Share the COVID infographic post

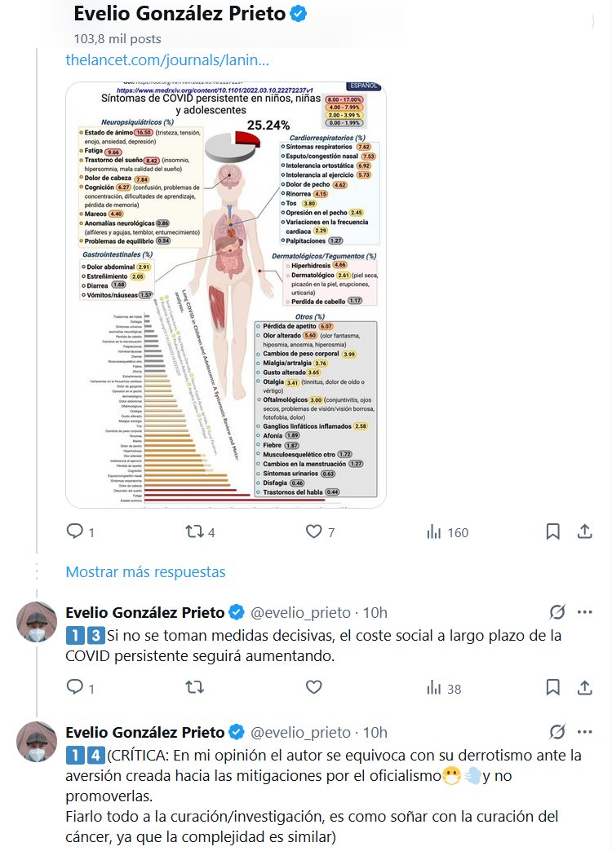click(x=584, y=531)
